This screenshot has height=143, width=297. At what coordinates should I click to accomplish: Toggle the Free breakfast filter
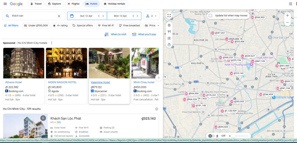click(130, 26)
